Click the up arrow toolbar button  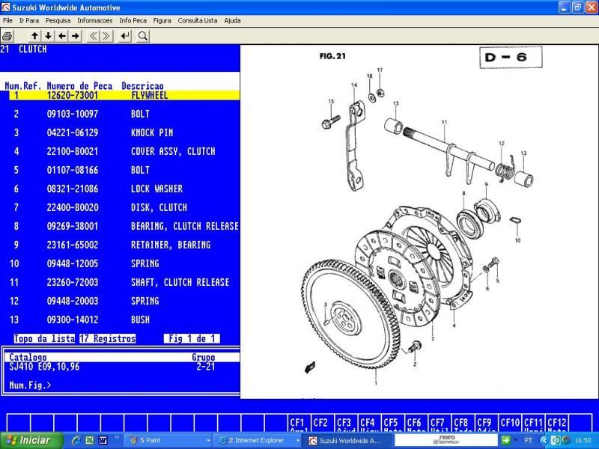coord(34,36)
